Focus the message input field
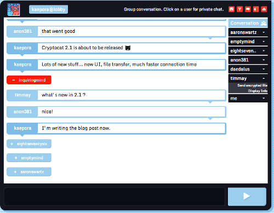This screenshot has width=274, height=213. (115, 197)
